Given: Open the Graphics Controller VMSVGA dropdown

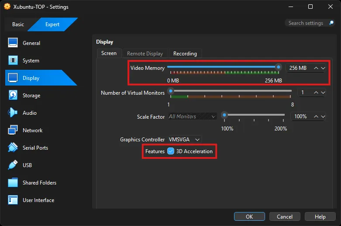Looking at the screenshot, I should tap(185, 139).
